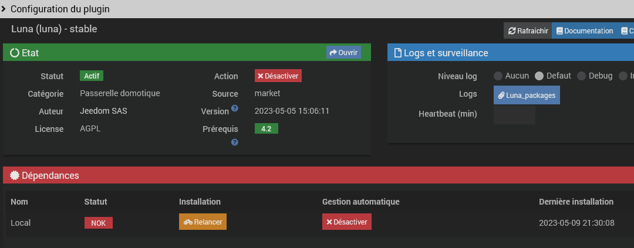Click the share arrow icon in Ouvrir
This screenshot has width=634, height=248.
coord(333,53)
